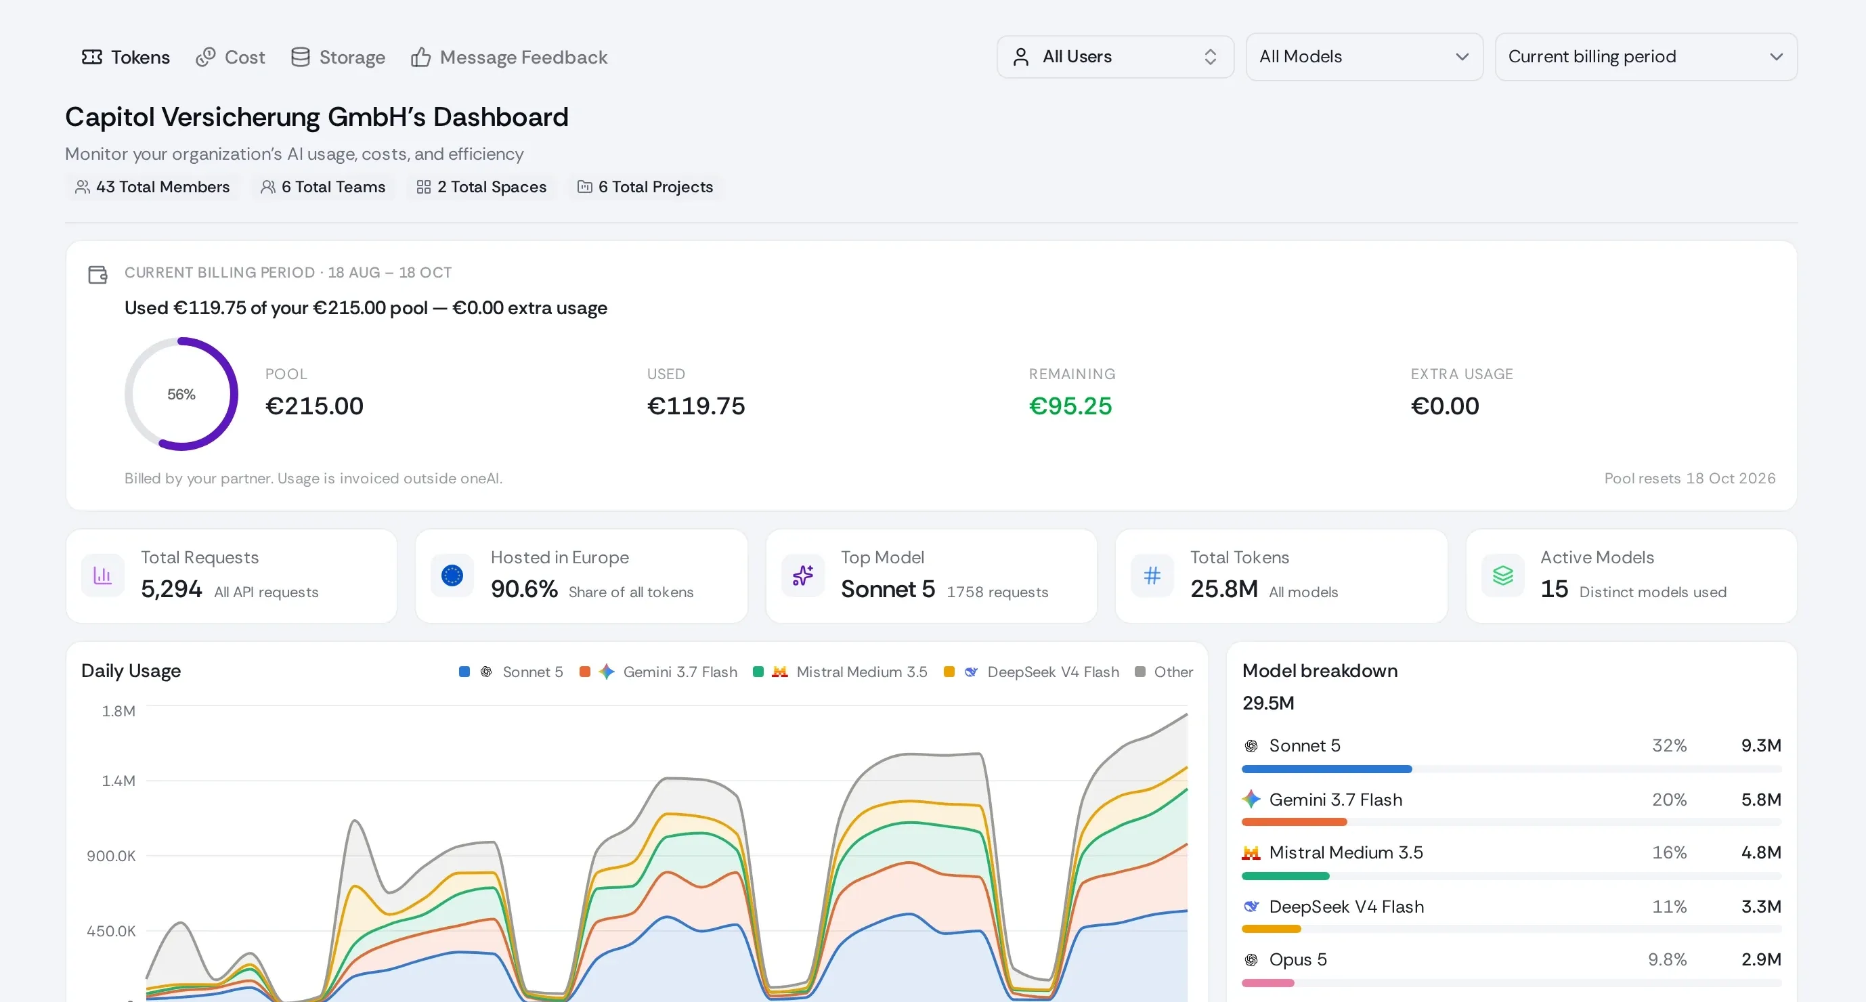The height and width of the screenshot is (1002, 1866).
Task: Click the thumbs-up icon of Message Feedback
Action: 421,56
